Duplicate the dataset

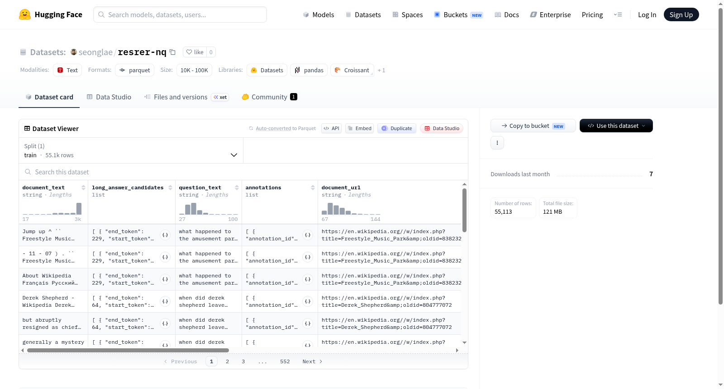point(397,128)
